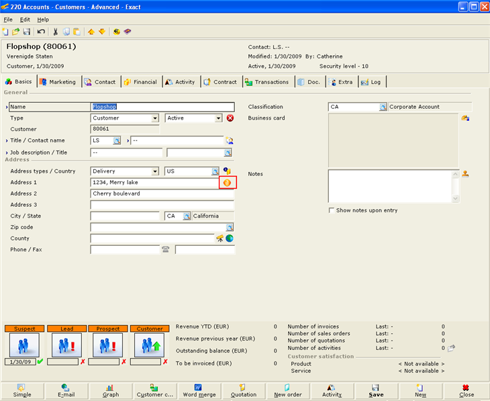Click the red X icon next to Active

click(x=230, y=118)
